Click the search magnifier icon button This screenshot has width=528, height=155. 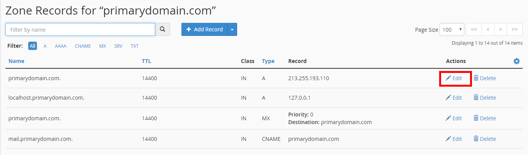pos(162,29)
